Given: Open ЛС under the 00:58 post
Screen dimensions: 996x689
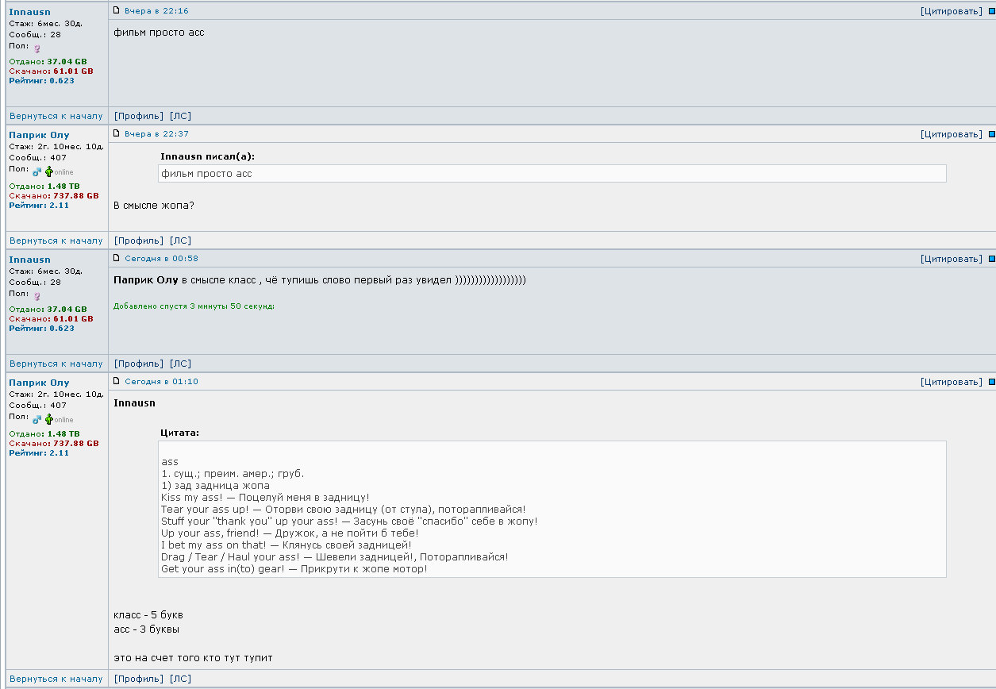Looking at the screenshot, I should click(180, 364).
